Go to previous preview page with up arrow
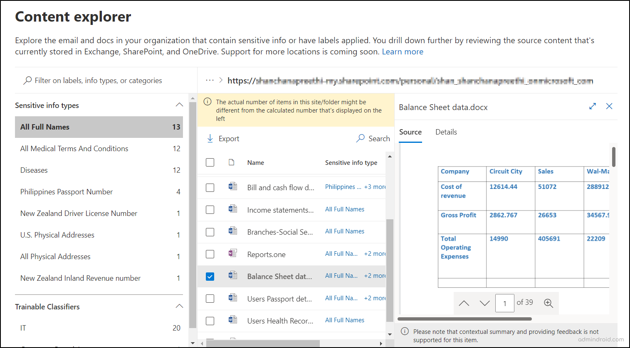Image resolution: width=630 pixels, height=348 pixels. tap(464, 303)
